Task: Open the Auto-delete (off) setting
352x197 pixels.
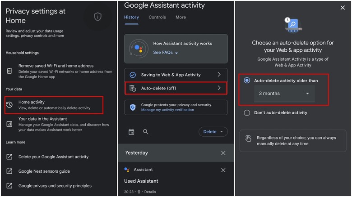Action: [x=175, y=88]
